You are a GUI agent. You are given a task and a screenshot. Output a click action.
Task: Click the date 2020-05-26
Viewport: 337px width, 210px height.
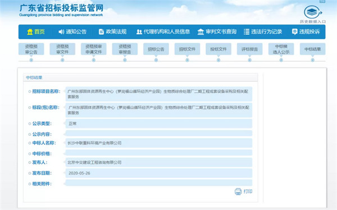[x=79, y=173]
